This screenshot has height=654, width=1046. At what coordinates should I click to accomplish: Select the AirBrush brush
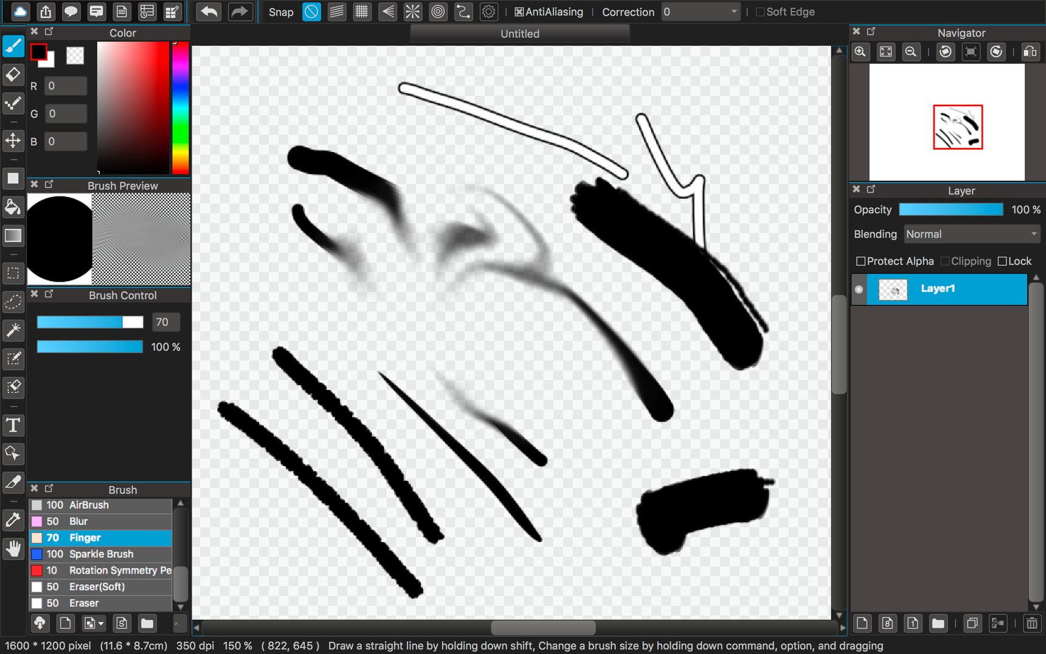(100, 505)
